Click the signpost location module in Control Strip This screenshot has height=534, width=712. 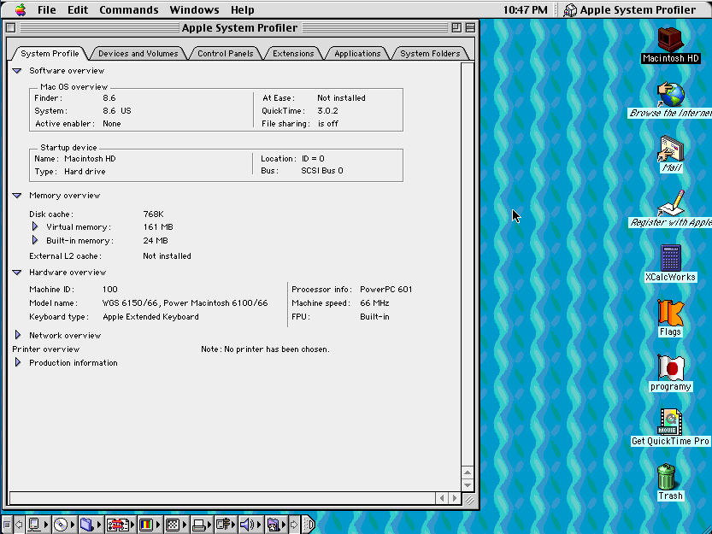click(x=226, y=525)
